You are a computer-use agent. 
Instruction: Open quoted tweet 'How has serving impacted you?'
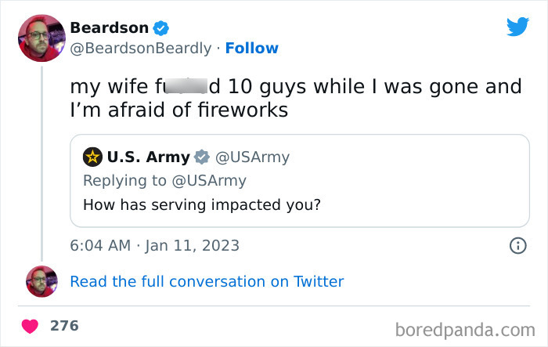click(x=196, y=206)
